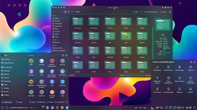Open the Konsole terminal application
Image resolution: width=197 pixels, height=110 pixels.
tap(41, 62)
